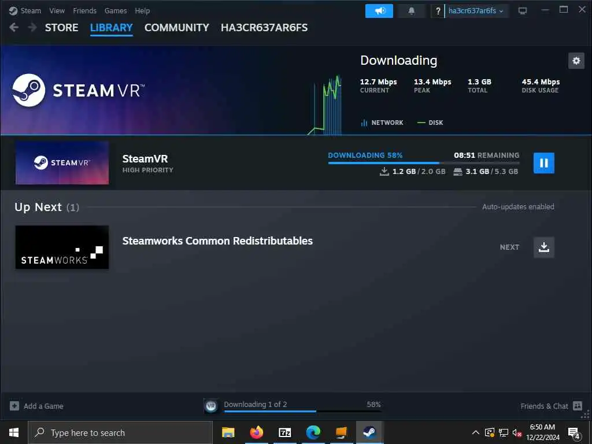The width and height of the screenshot is (592, 444).
Task: Go forward with the right arrow
Action: tap(32, 27)
